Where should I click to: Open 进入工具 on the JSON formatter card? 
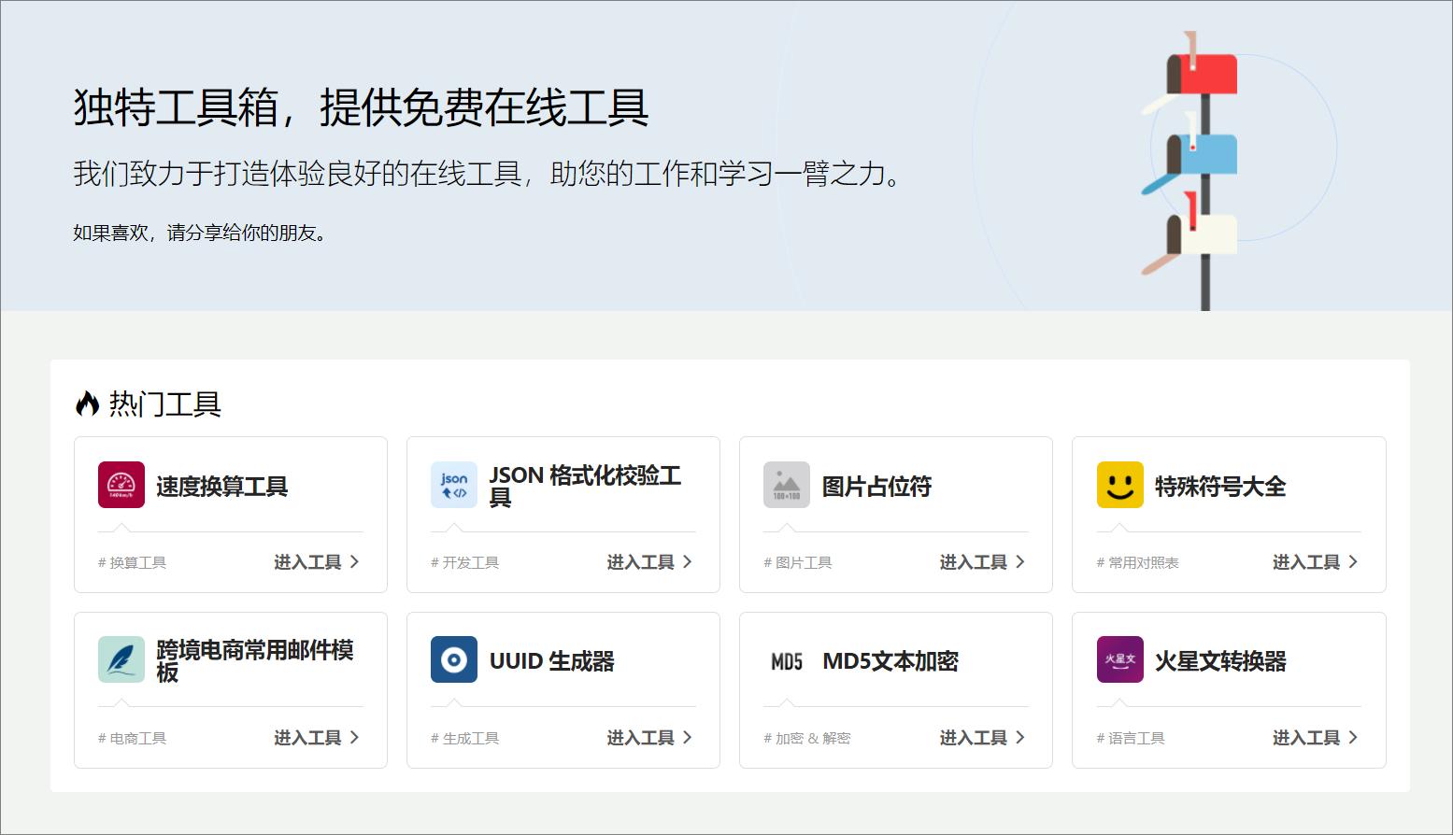642,561
